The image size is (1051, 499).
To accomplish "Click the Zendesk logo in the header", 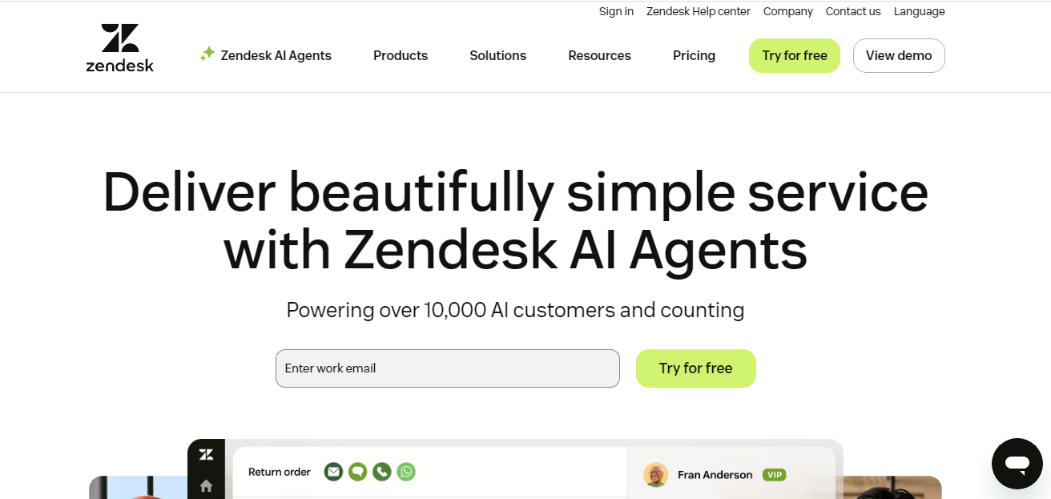I will [x=120, y=48].
